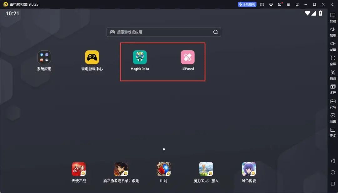The image size is (338, 193).
Task: Take a screenshot with 截图
Action: [333, 75]
